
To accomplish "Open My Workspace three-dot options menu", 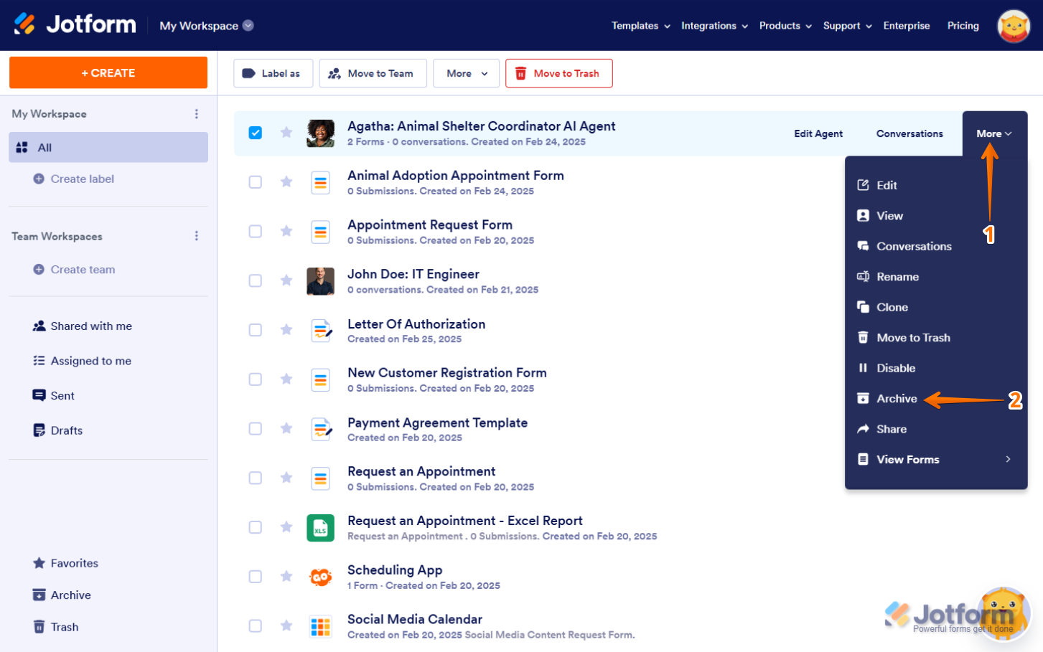I will click(x=197, y=114).
